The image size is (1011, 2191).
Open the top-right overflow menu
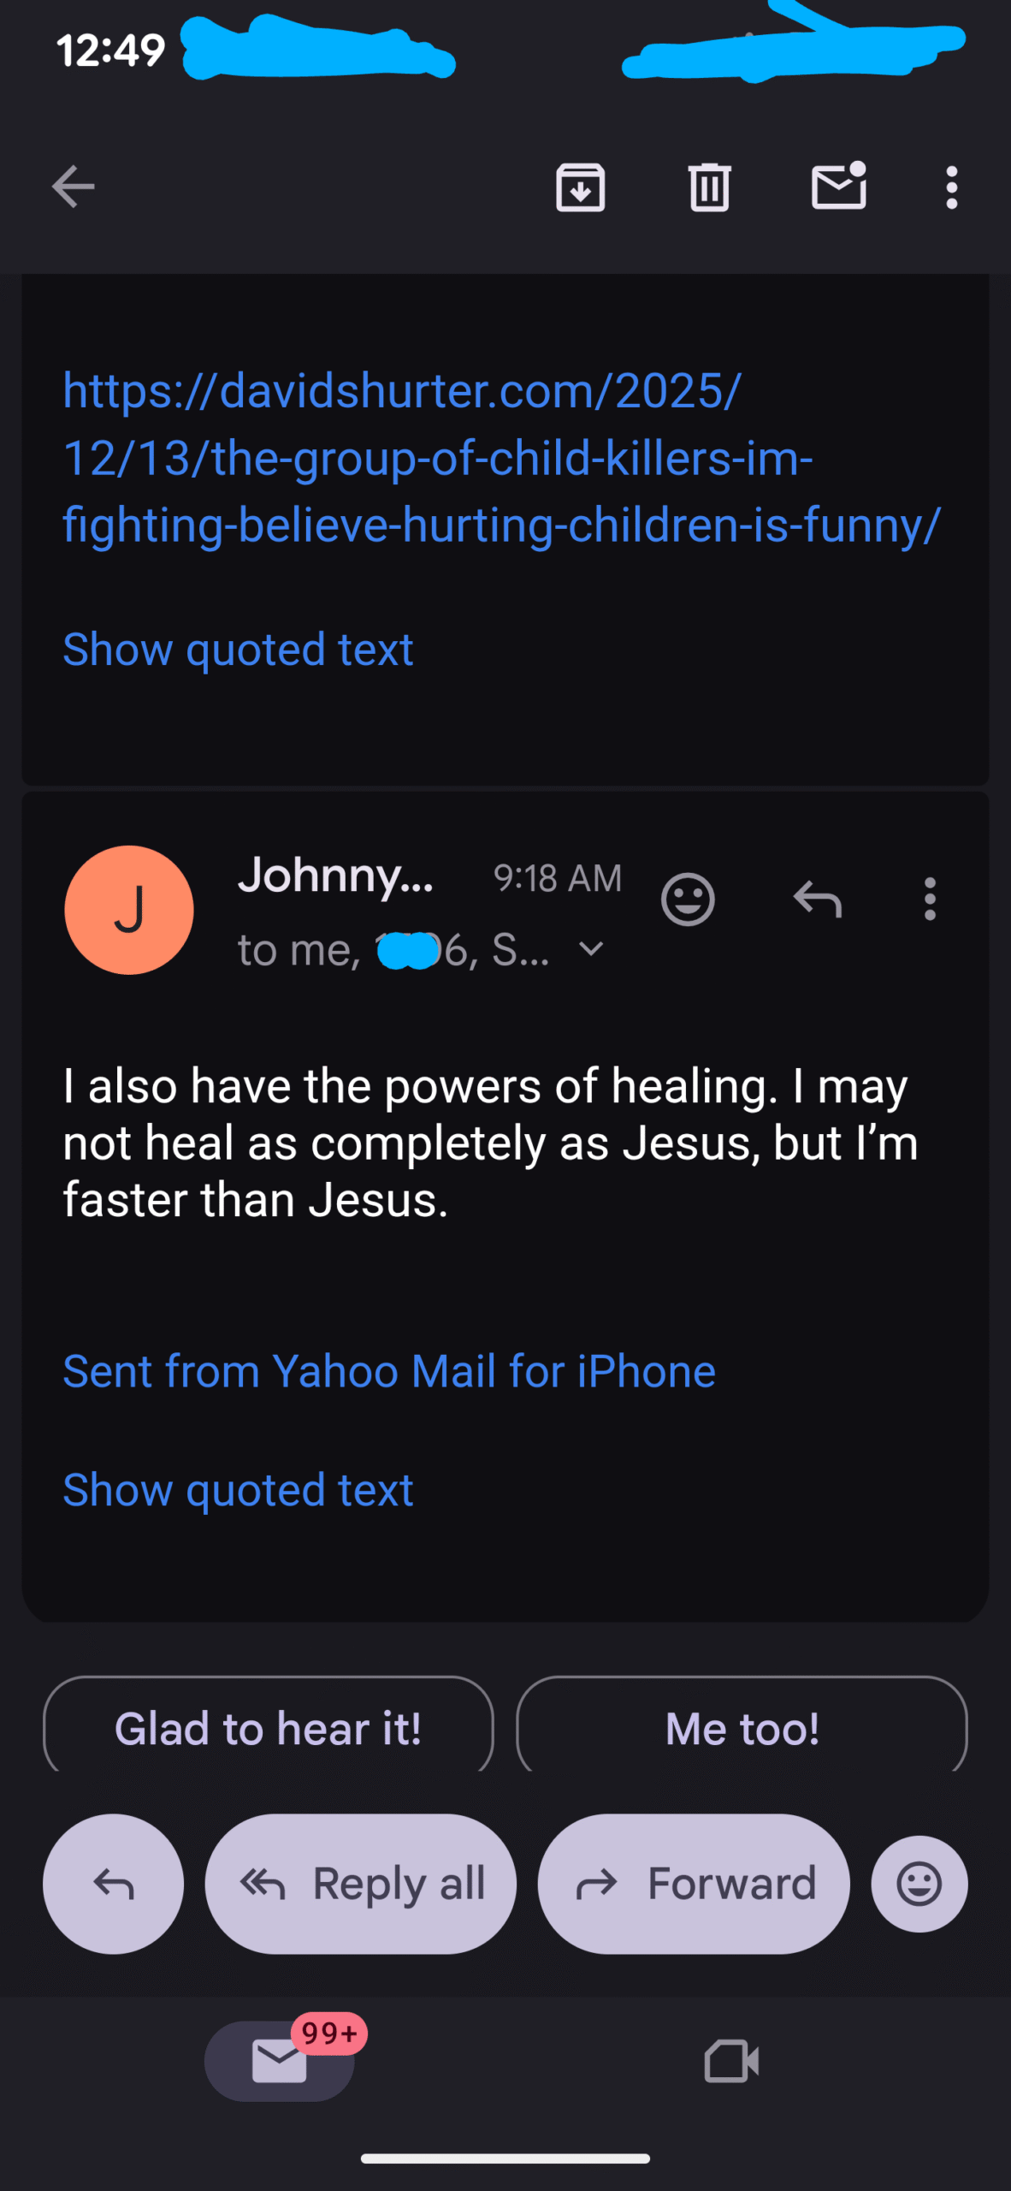click(951, 187)
